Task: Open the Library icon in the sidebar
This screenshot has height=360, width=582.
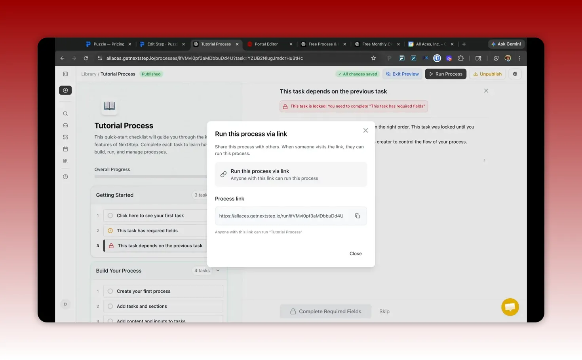Action: tap(65, 161)
